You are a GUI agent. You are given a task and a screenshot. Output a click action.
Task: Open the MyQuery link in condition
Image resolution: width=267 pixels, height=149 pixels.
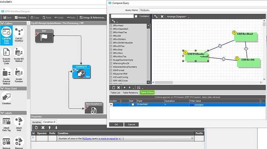pyautogui.click(x=87, y=139)
